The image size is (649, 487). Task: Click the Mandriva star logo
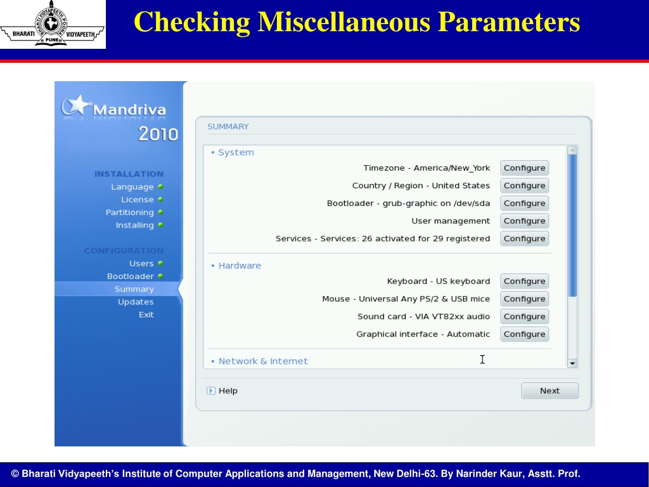point(76,105)
